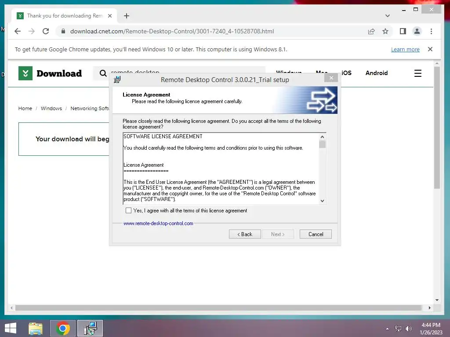Open Chrome three-dot menu
The width and height of the screenshot is (450, 337).
pyautogui.click(x=431, y=31)
